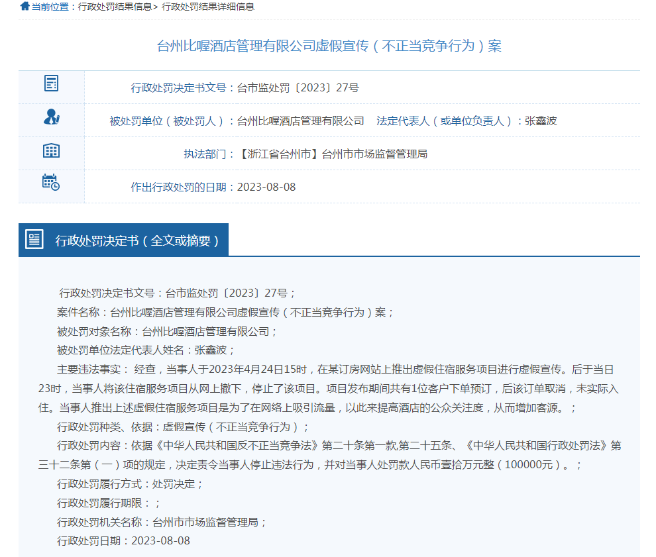Click the penalty date 2023-08-08 in the table
This screenshot has height=557, width=656.
point(266,187)
